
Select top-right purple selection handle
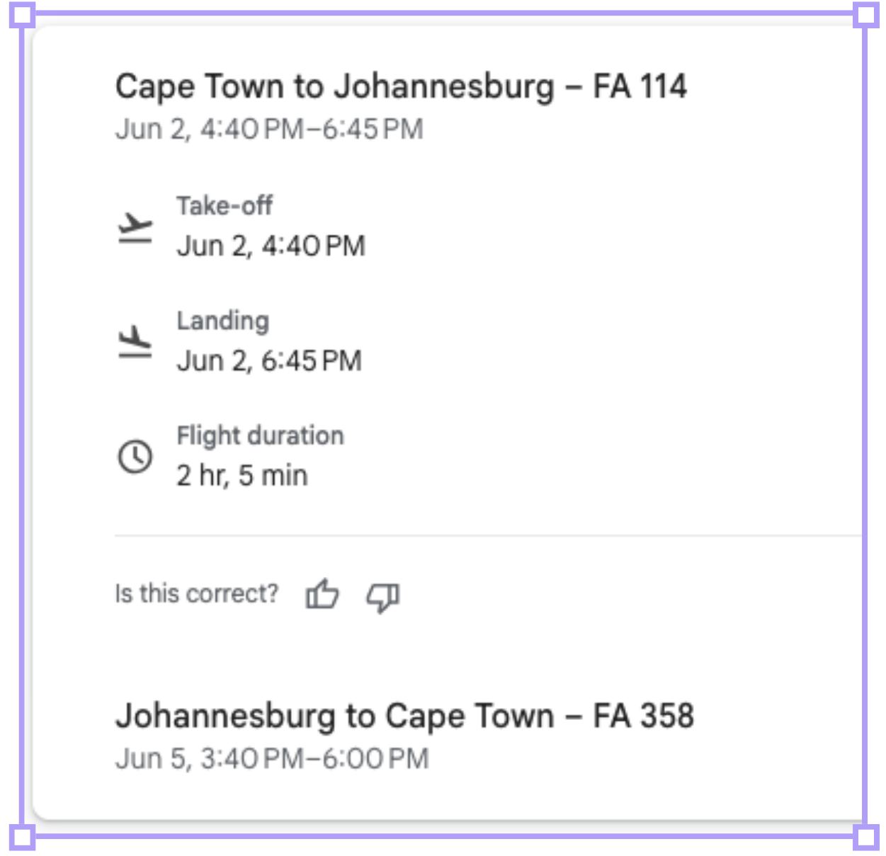865,16
